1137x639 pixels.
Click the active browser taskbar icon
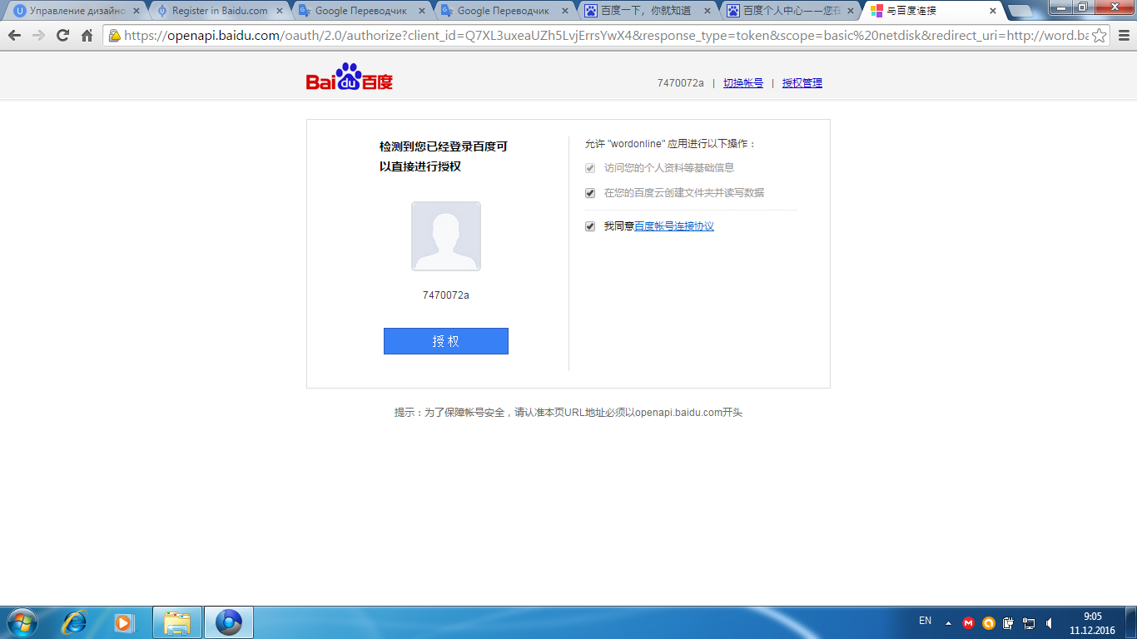coord(229,622)
